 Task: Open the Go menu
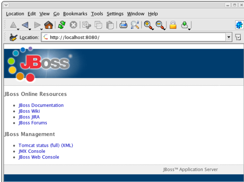tap(56, 13)
